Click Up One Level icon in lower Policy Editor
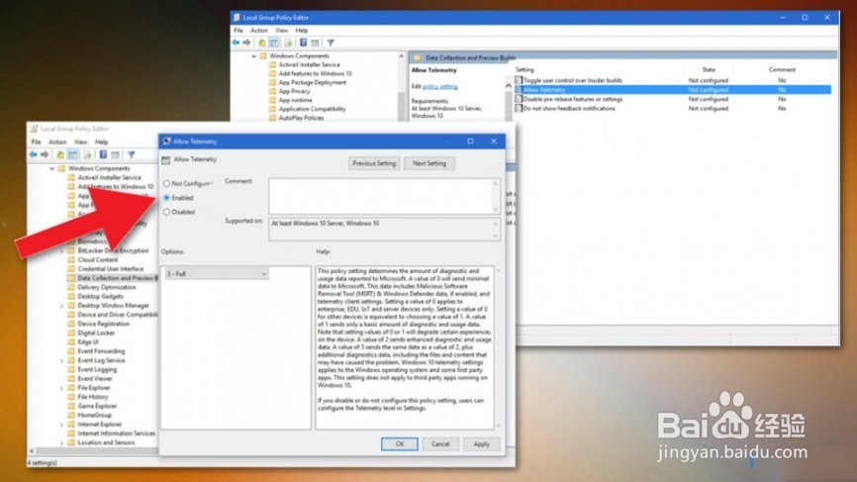Image resolution: width=857 pixels, height=482 pixels. [60, 154]
